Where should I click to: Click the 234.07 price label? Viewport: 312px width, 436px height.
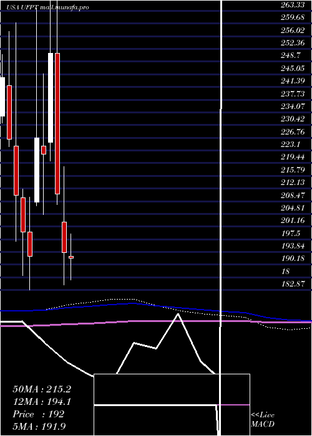tap(293, 107)
